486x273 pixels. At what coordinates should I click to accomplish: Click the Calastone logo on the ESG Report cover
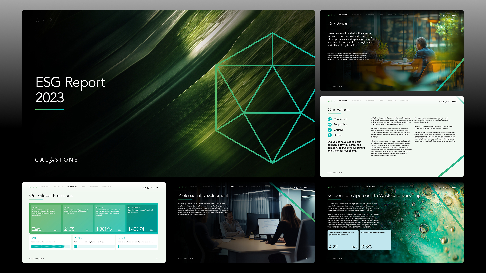tap(56, 160)
